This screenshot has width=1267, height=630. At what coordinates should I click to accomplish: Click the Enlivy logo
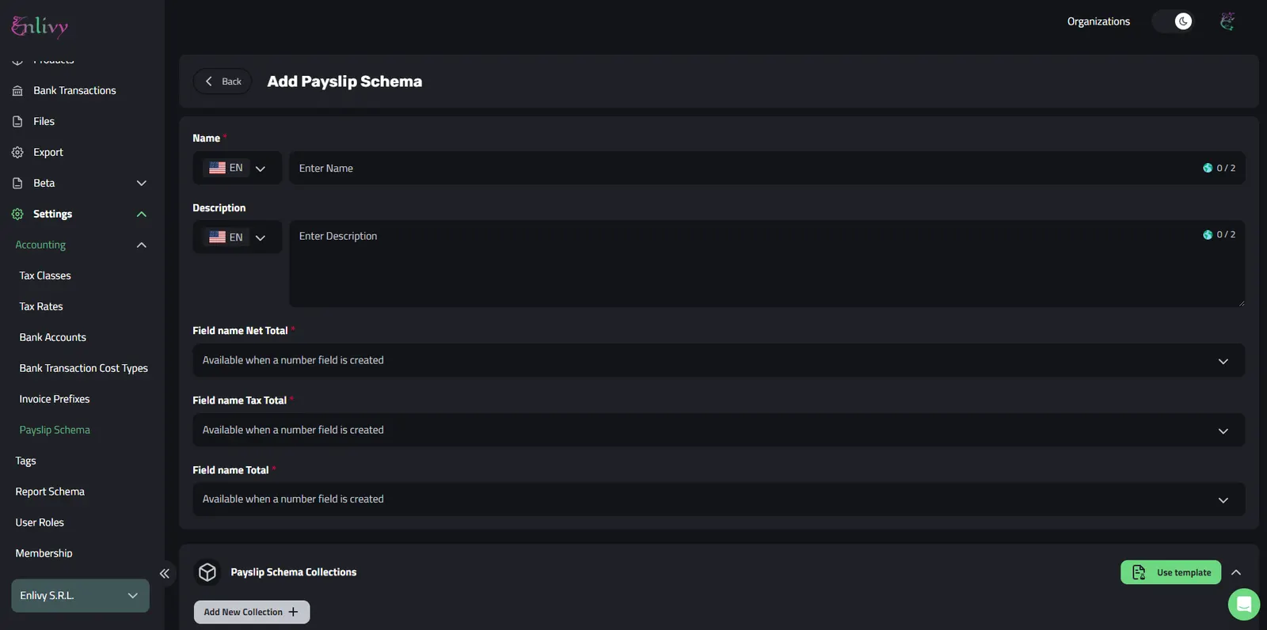click(40, 26)
